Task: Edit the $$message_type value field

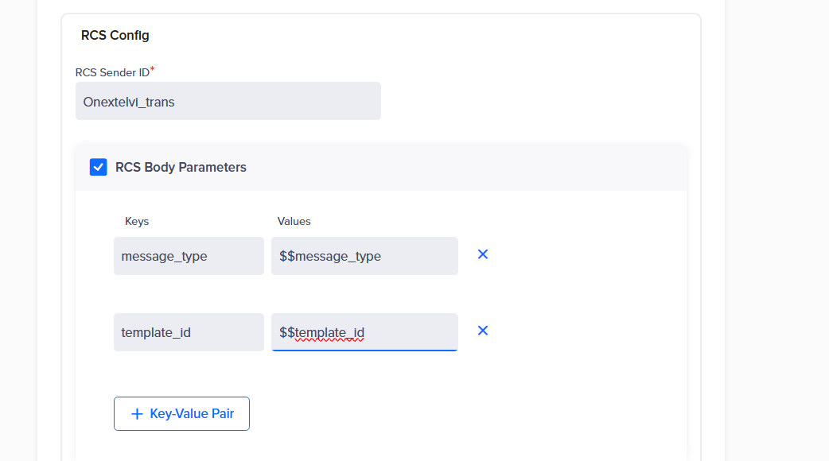Action: click(x=365, y=256)
